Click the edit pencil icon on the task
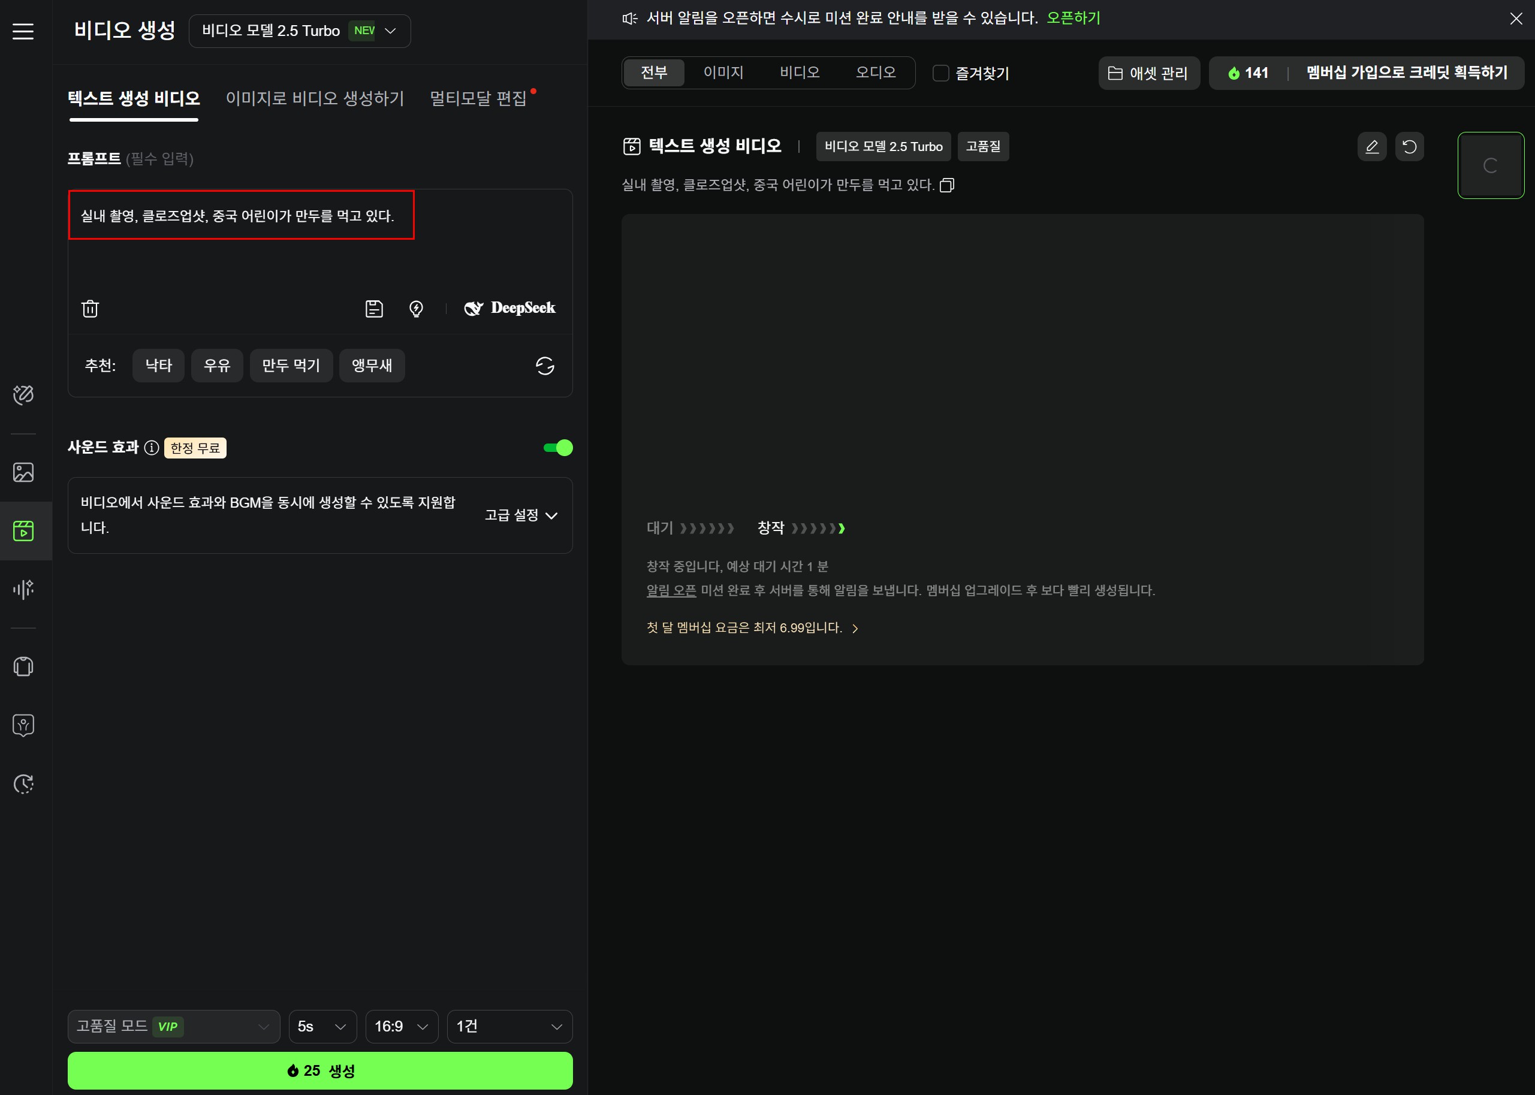Screen dimensions: 1535x1095 coord(1371,147)
